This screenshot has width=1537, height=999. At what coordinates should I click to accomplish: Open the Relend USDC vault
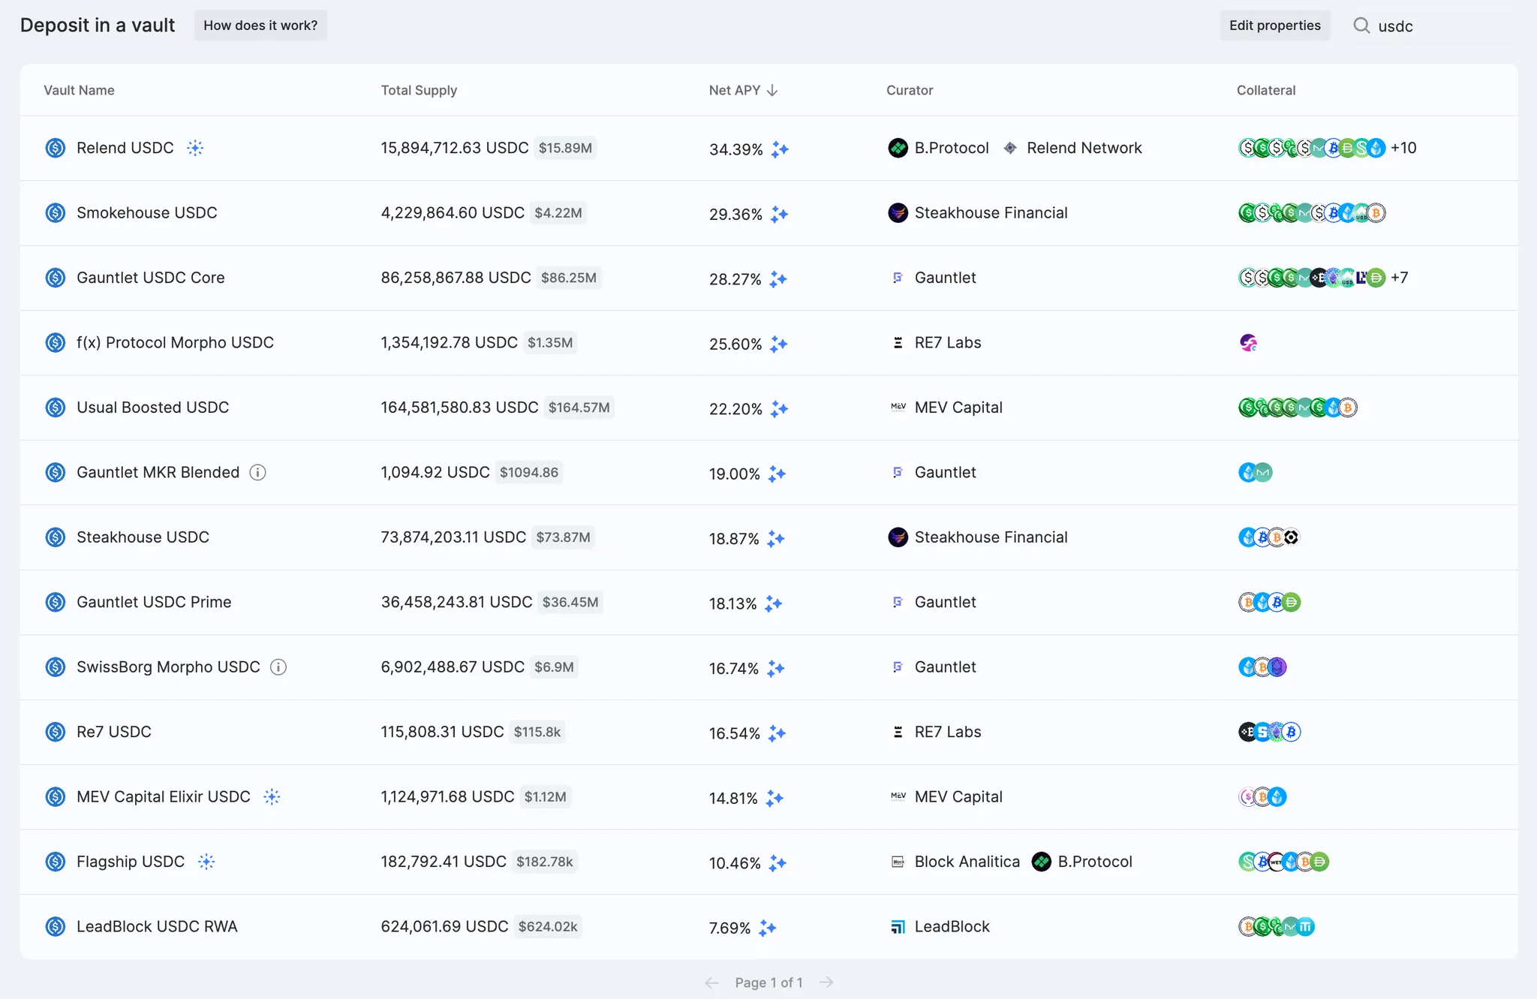tap(125, 148)
